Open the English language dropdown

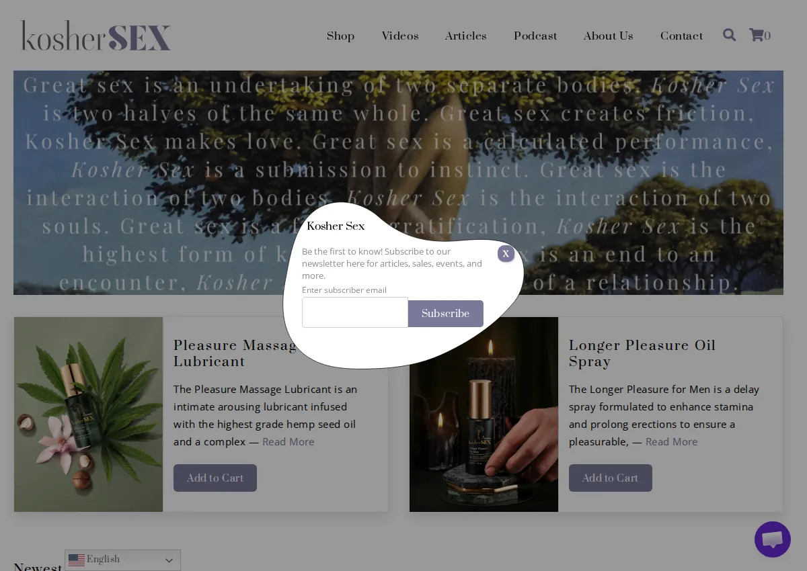(x=122, y=560)
